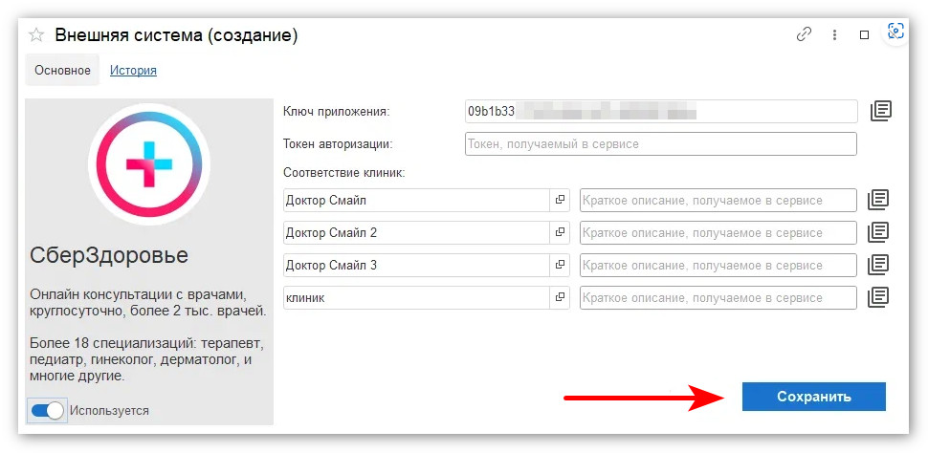928x453 pixels.
Task: Click description field next to Доктор Смайл 2
Action: pos(718,233)
